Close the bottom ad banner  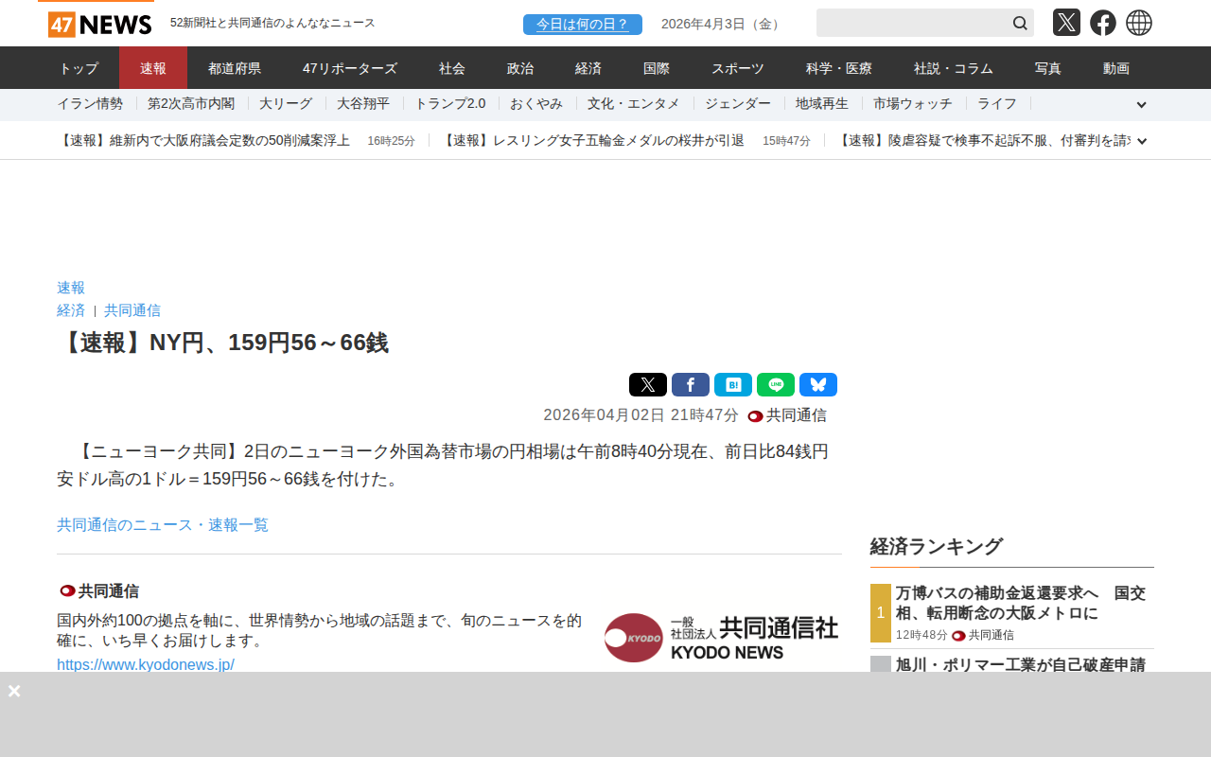[x=14, y=691]
